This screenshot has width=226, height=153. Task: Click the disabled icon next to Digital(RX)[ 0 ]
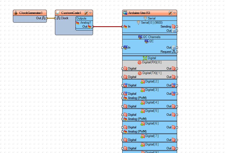[139, 62]
